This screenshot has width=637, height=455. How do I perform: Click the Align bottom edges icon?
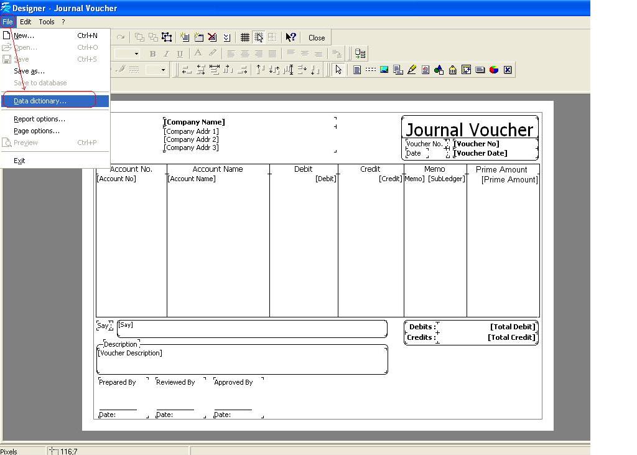click(x=315, y=70)
